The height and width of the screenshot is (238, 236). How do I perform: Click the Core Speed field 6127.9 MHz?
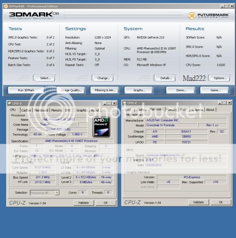[43, 167]
